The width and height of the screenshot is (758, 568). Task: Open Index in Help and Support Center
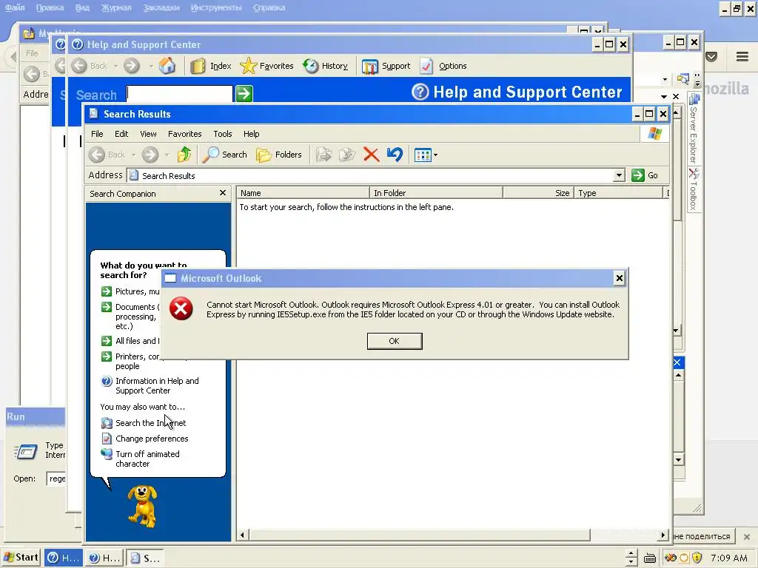tap(210, 66)
